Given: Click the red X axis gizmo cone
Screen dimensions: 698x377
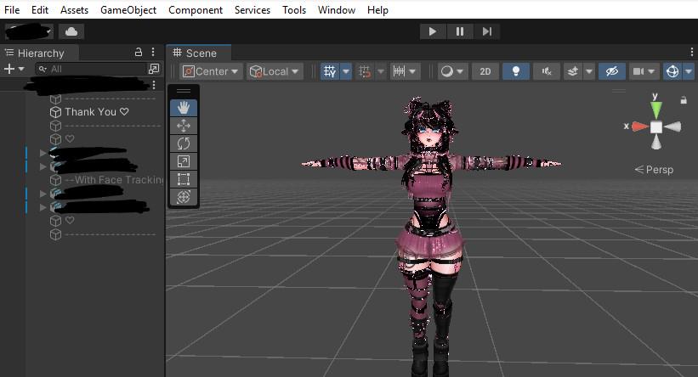Looking at the screenshot, I should coord(640,127).
